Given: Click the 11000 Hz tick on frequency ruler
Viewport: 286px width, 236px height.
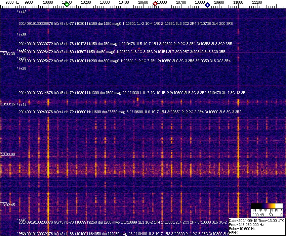Looking at the screenshot, I should click(238, 2).
